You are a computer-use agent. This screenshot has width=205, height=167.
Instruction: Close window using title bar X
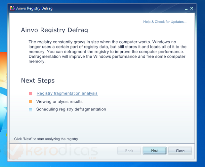coord(192,8)
